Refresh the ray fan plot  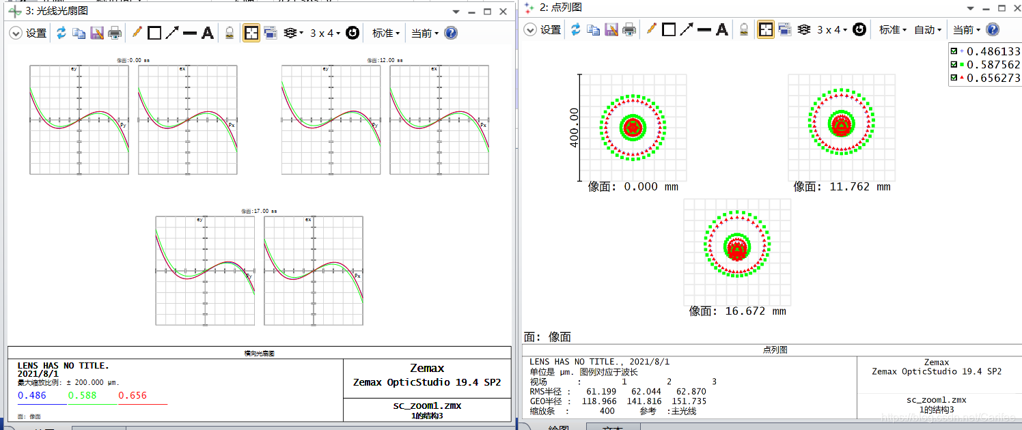61,33
